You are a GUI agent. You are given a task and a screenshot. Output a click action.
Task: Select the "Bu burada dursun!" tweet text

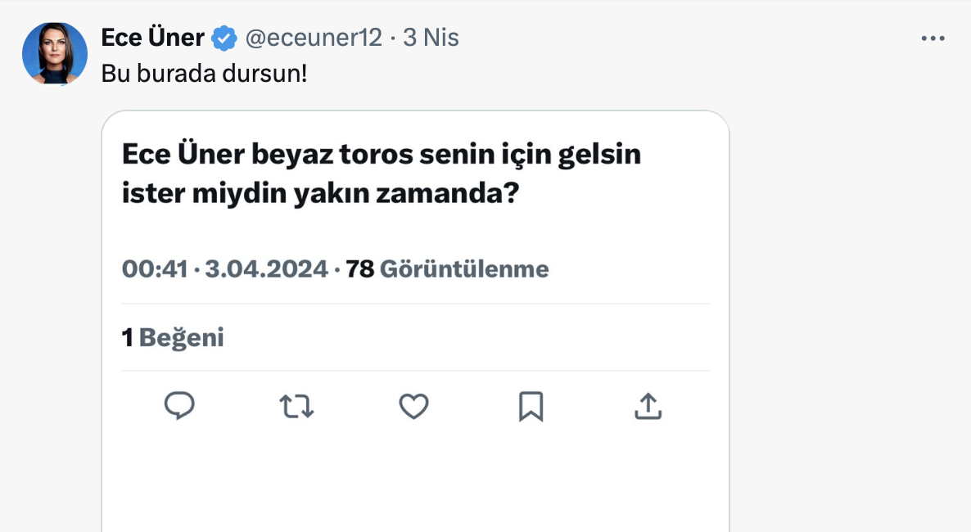(204, 73)
